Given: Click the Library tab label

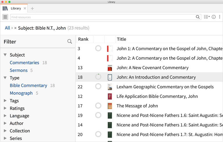Looking at the screenshot, I should (16, 8).
